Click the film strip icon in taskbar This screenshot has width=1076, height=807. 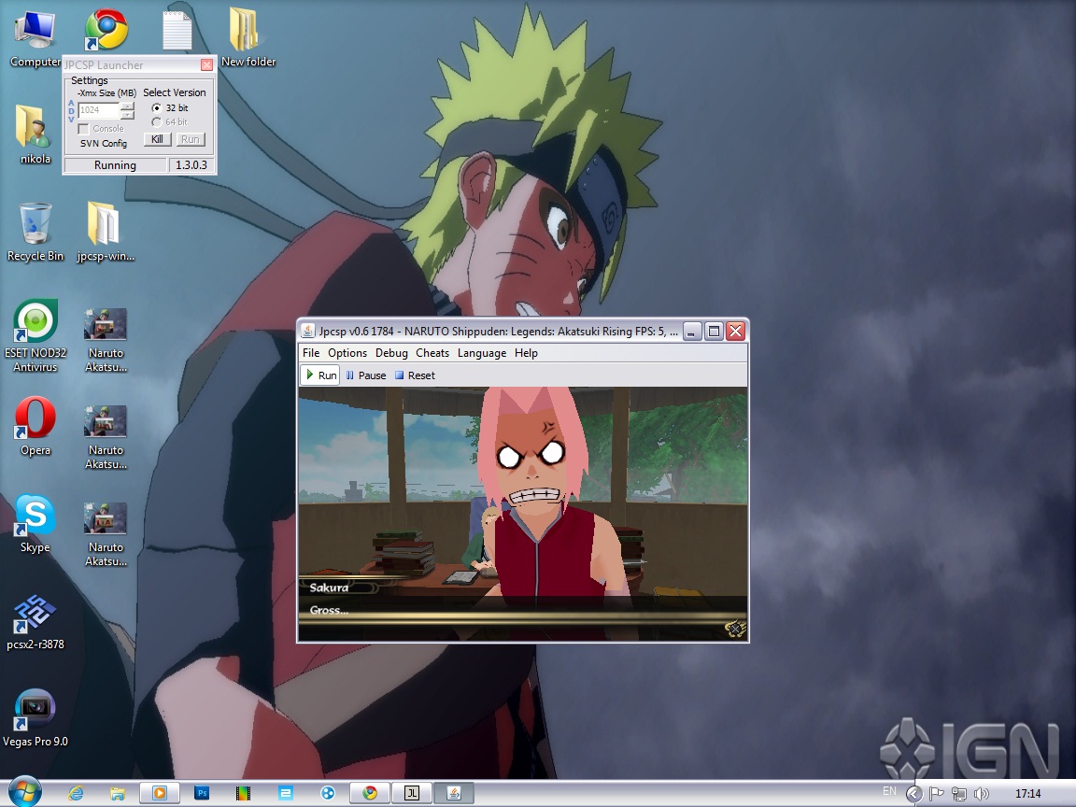click(243, 793)
